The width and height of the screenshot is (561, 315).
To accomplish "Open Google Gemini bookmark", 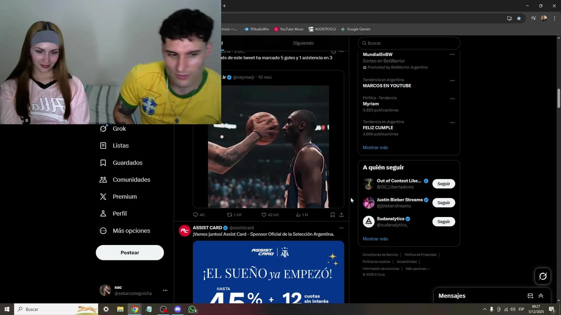I will click(x=355, y=29).
